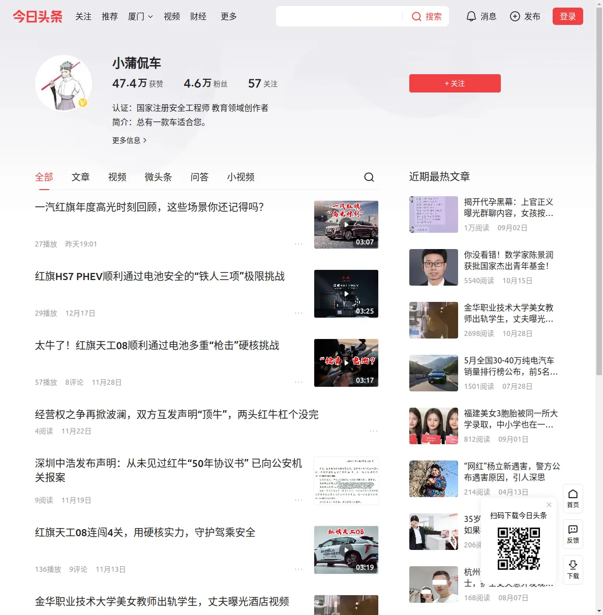Click the 8评论 count under 太牛了 post
This screenshot has width=603, height=615.
(74, 382)
